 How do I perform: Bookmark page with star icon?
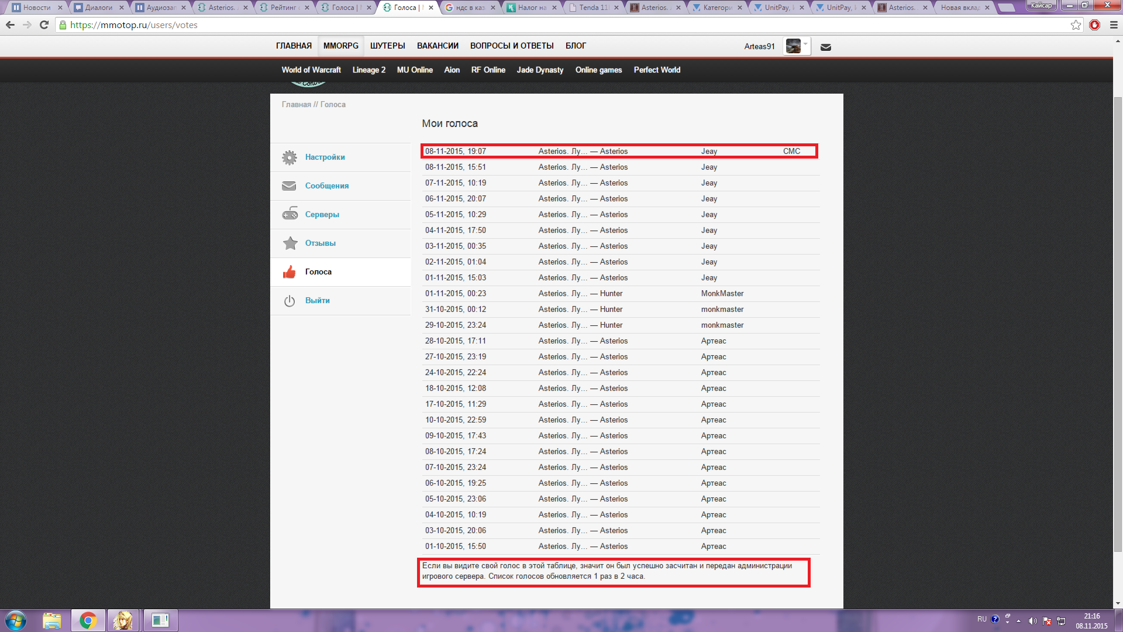pos(1076,25)
